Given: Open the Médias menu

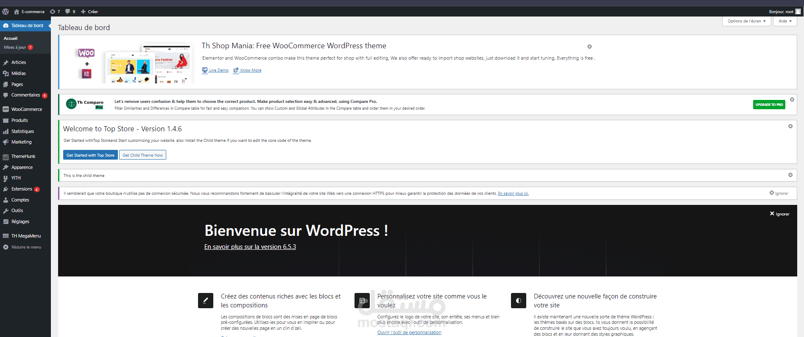Looking at the screenshot, I should [25, 73].
